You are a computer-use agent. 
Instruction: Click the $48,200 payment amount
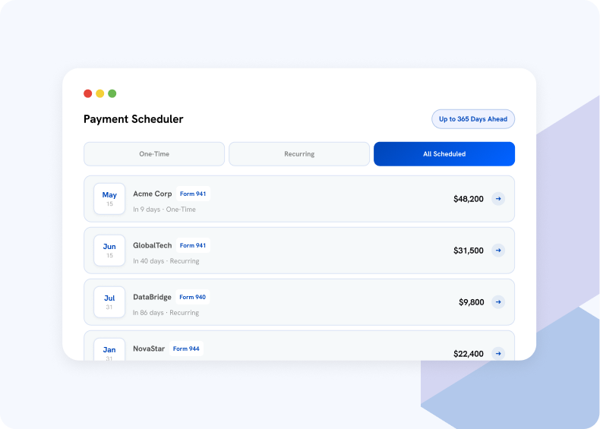tap(469, 199)
